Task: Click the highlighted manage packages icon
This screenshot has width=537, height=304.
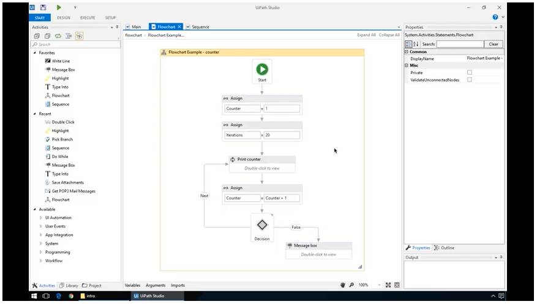Action: 79,36
